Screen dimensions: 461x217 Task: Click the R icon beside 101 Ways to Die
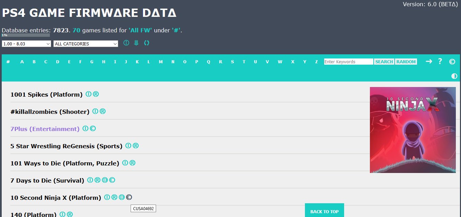132,163
